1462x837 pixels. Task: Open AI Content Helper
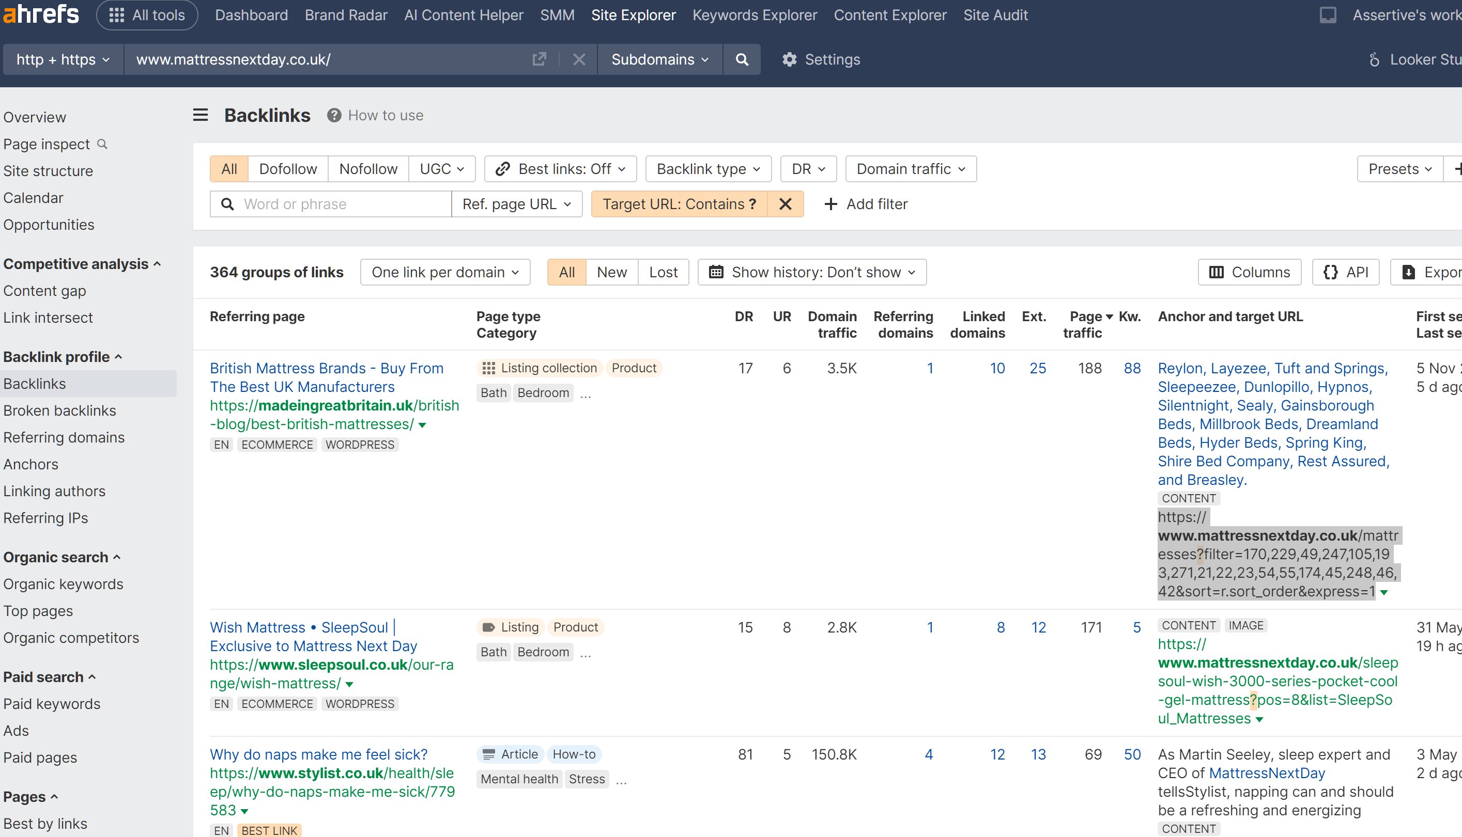tap(464, 15)
